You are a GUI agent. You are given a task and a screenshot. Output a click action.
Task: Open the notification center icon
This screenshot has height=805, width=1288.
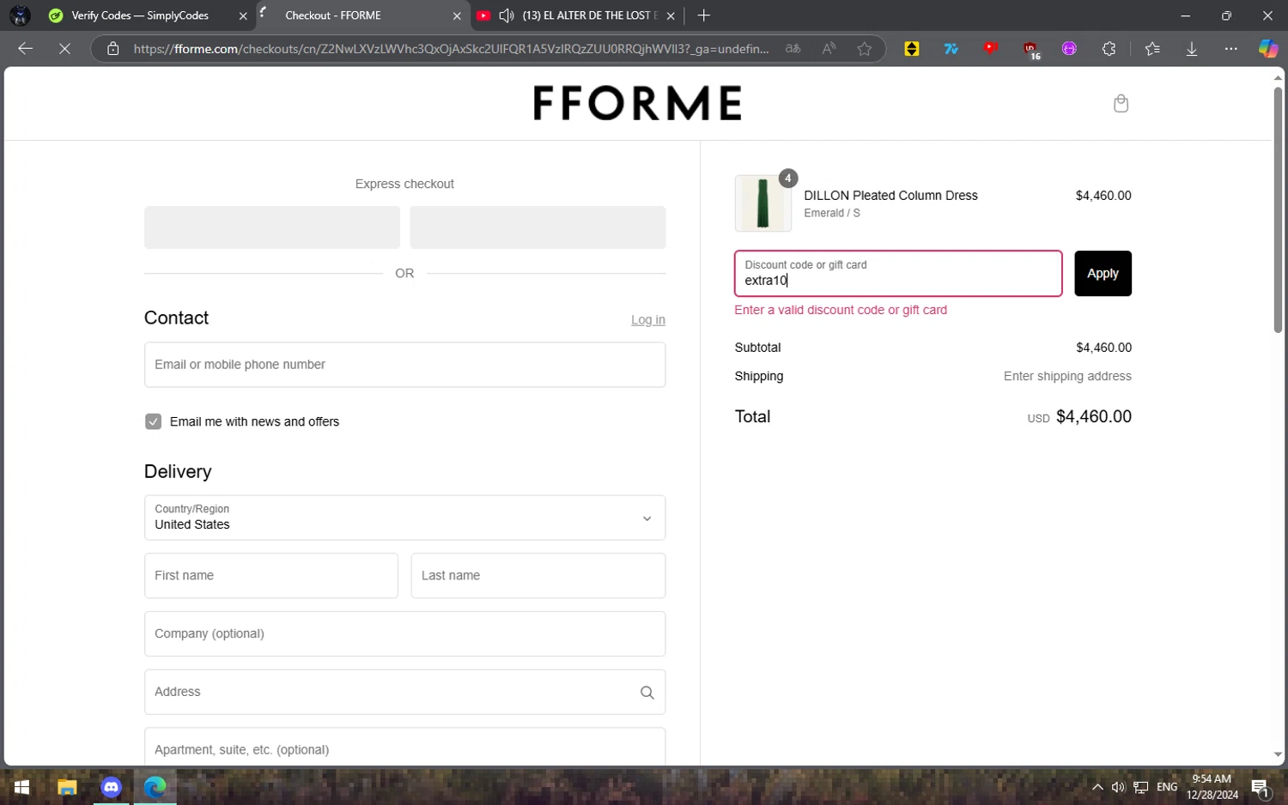[x=1260, y=787]
